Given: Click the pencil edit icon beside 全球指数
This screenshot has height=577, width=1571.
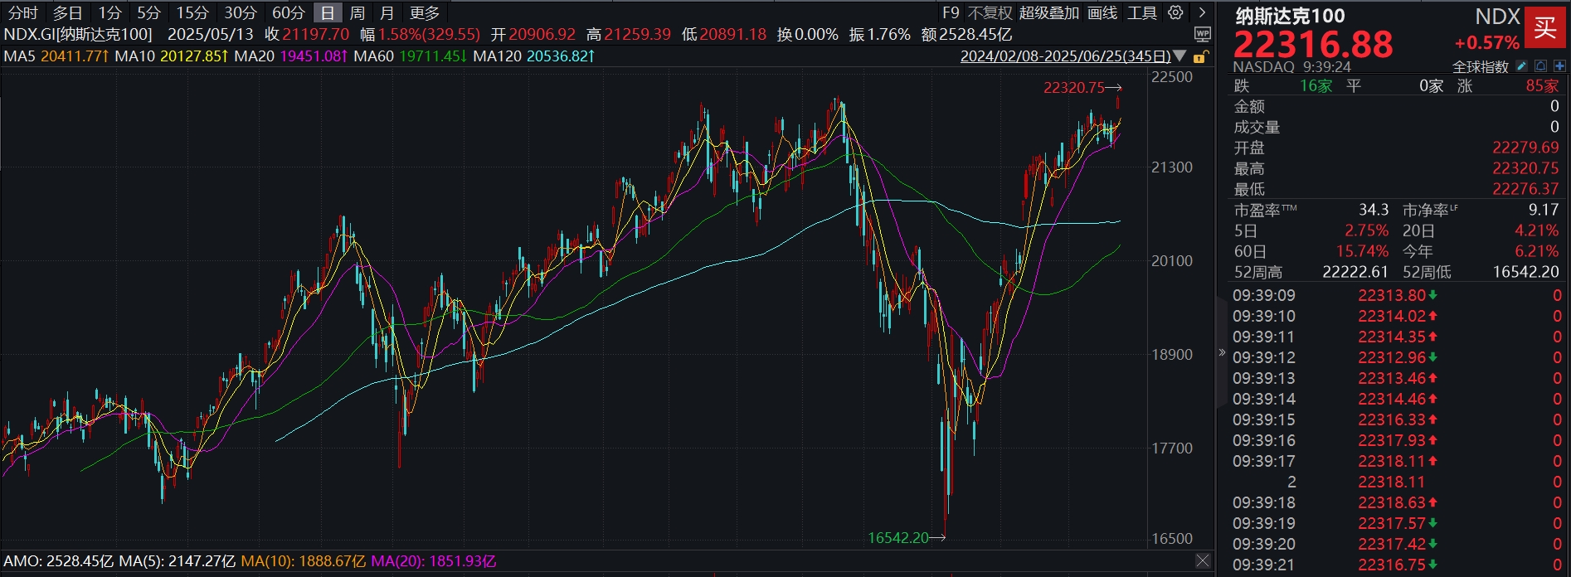Looking at the screenshot, I should (x=1521, y=66).
